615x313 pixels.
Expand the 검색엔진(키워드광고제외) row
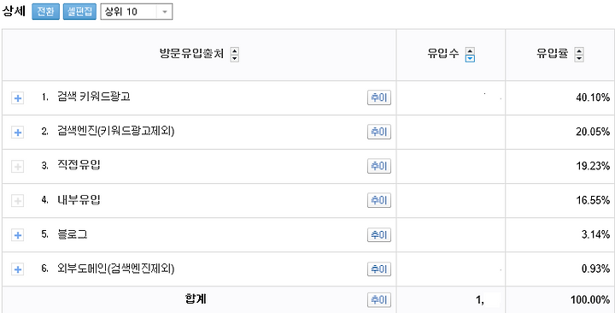[17, 133]
